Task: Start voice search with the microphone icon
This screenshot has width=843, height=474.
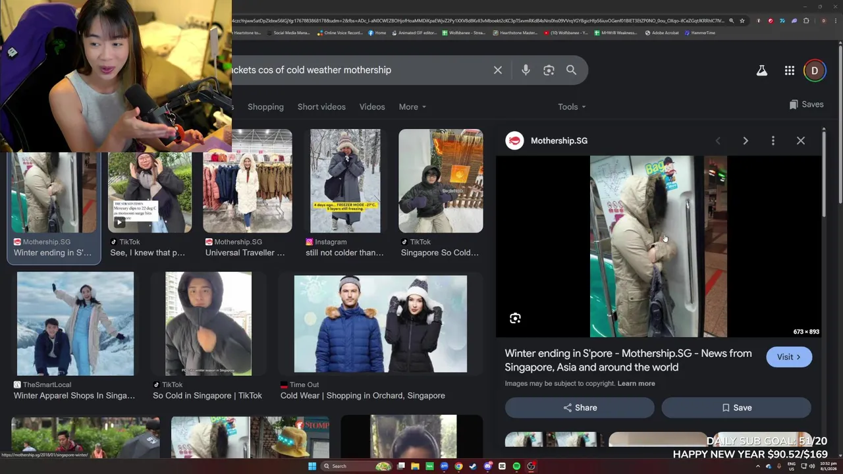Action: coord(526,70)
